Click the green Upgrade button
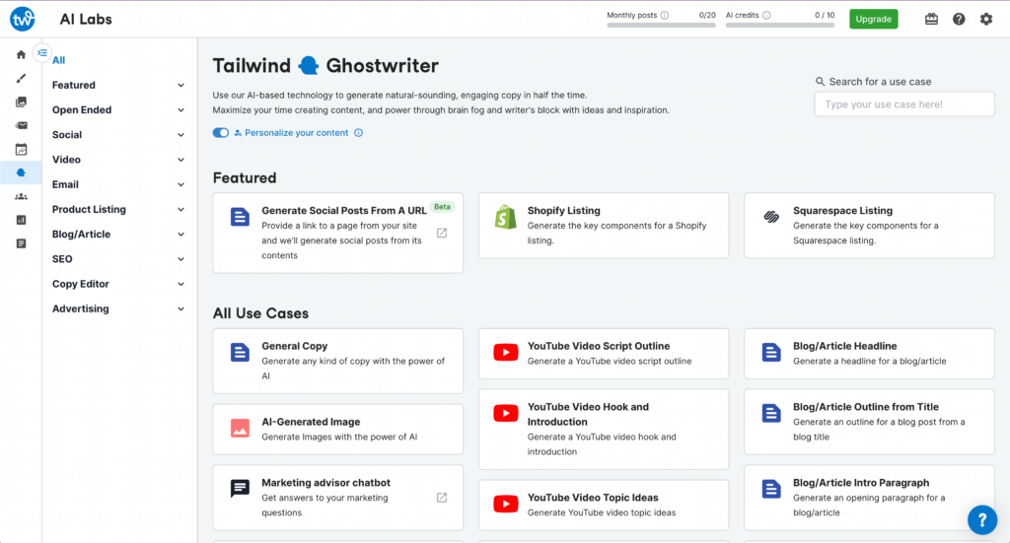Screen dimensions: 1010x543 click(874, 19)
